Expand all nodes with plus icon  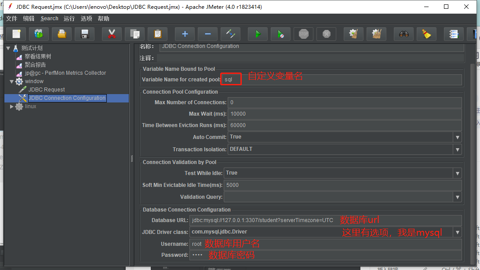[x=185, y=34]
